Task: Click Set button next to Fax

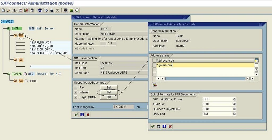Action: (109, 87)
